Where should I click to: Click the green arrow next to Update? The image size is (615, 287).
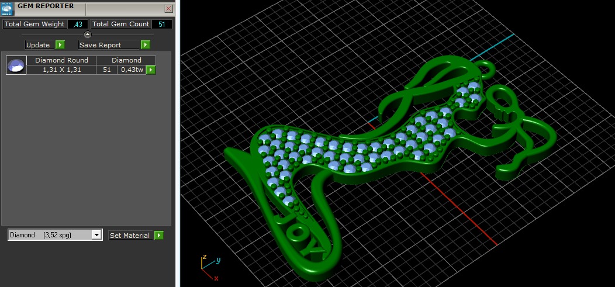point(60,44)
